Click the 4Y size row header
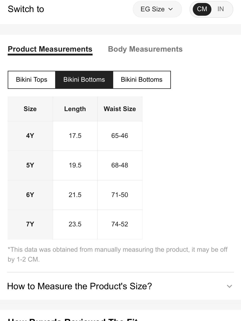The width and height of the screenshot is (241, 321). tap(30, 136)
